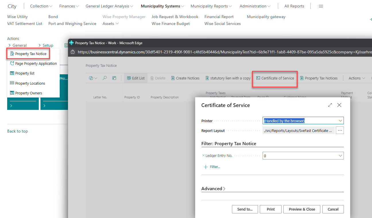Click the Preview & Close button
372x218 pixels.
coord(302,209)
